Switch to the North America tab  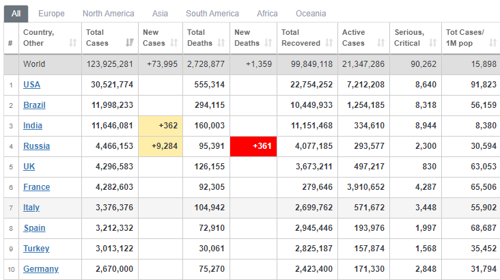pyautogui.click(x=109, y=14)
